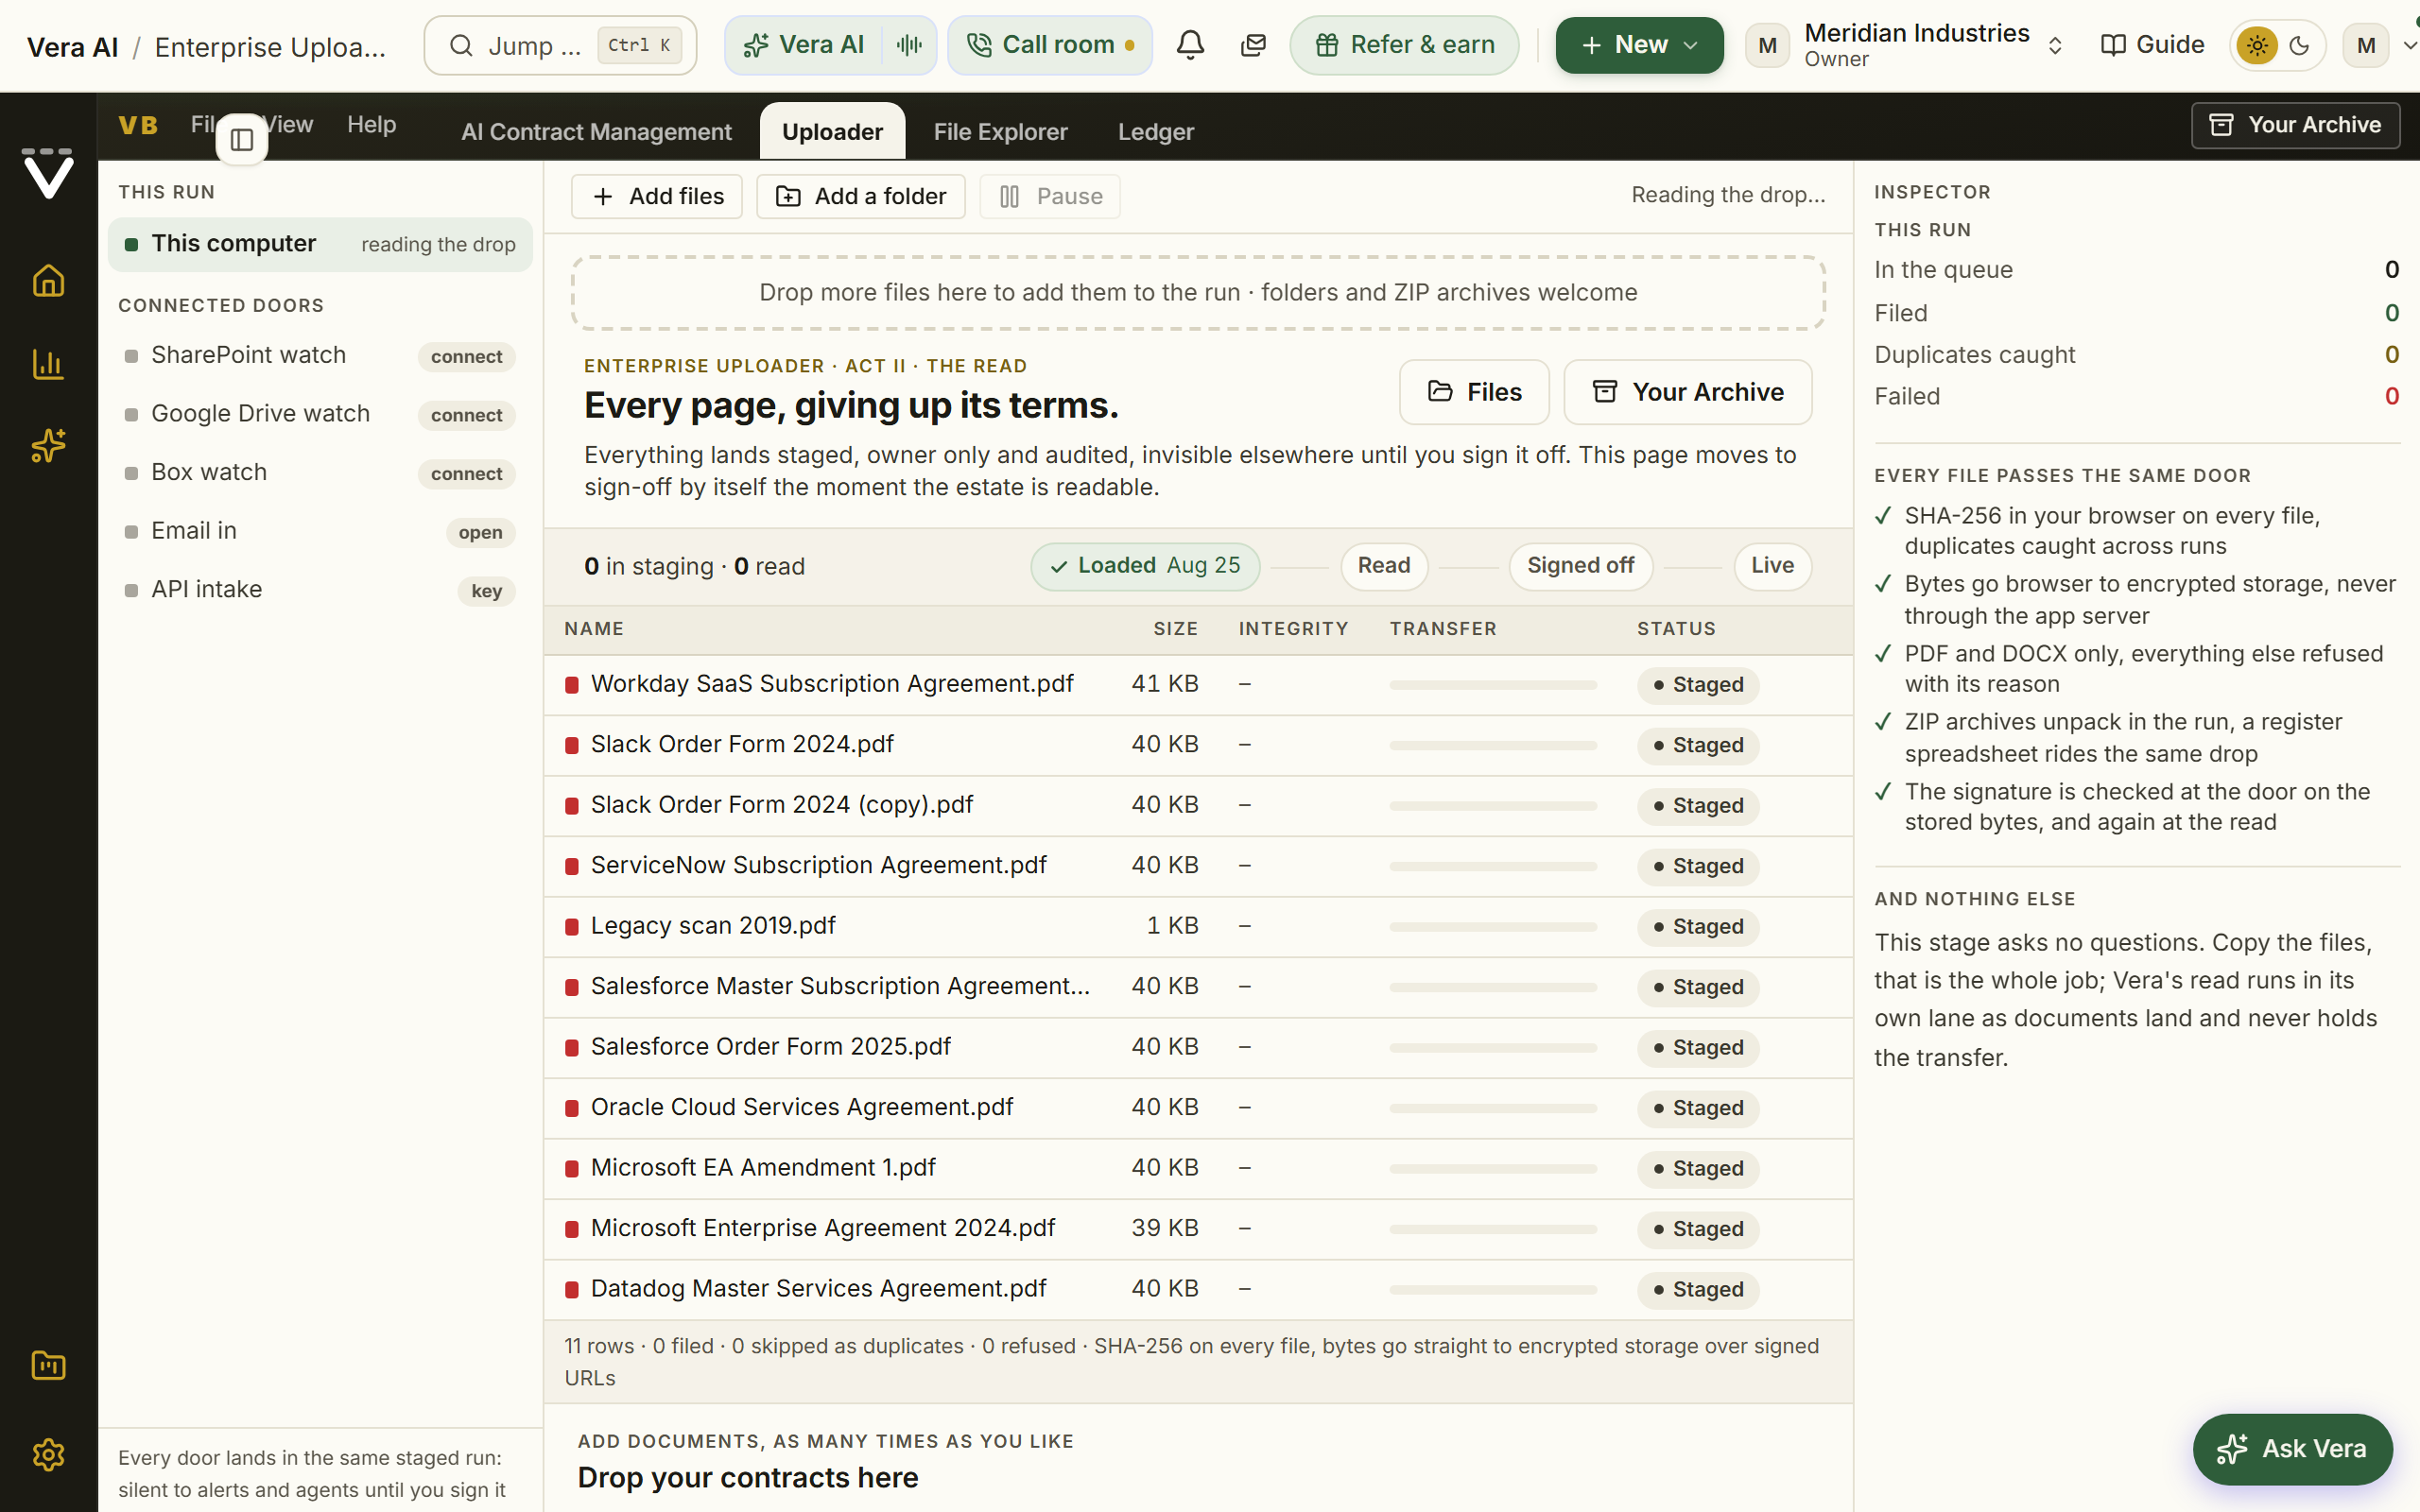Screen dimensions: 2420x1512
Task: Click the VB logo in menu bar
Action: click(138, 125)
